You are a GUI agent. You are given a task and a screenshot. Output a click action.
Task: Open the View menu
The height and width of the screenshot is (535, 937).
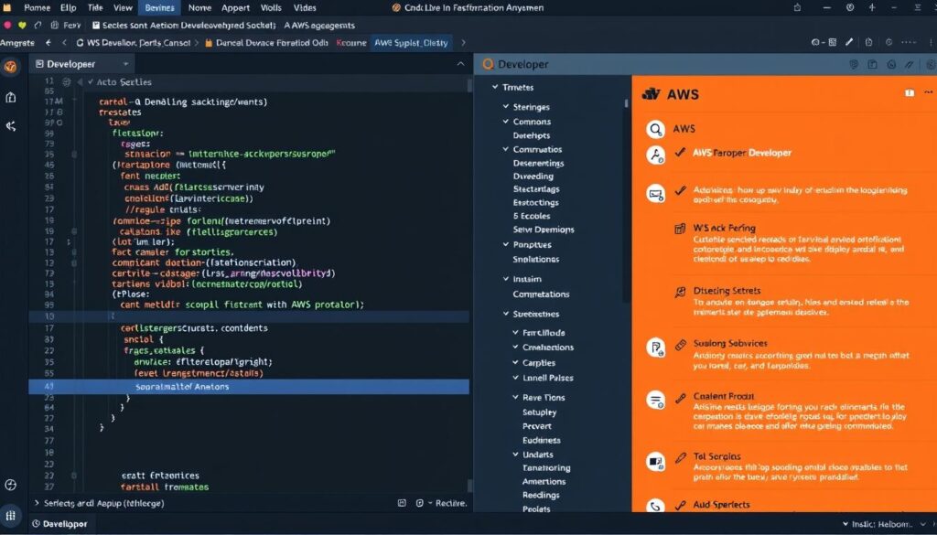click(x=124, y=7)
